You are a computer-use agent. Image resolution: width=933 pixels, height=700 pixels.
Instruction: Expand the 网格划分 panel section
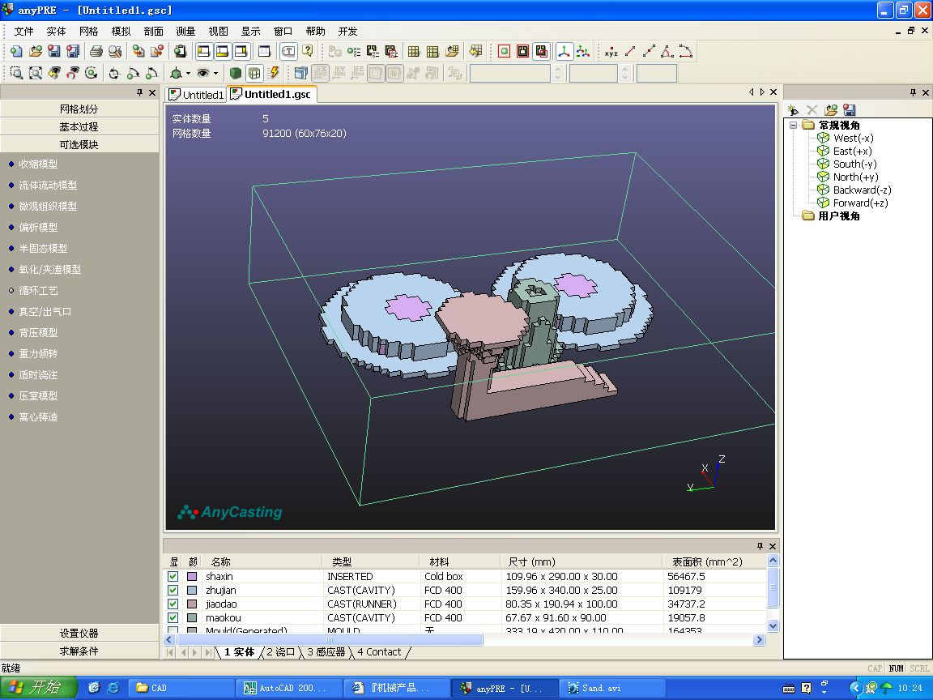click(79, 109)
